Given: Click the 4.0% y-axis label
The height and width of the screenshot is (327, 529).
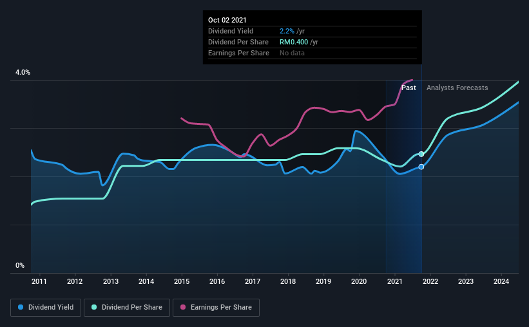Looking at the screenshot, I should [x=23, y=73].
